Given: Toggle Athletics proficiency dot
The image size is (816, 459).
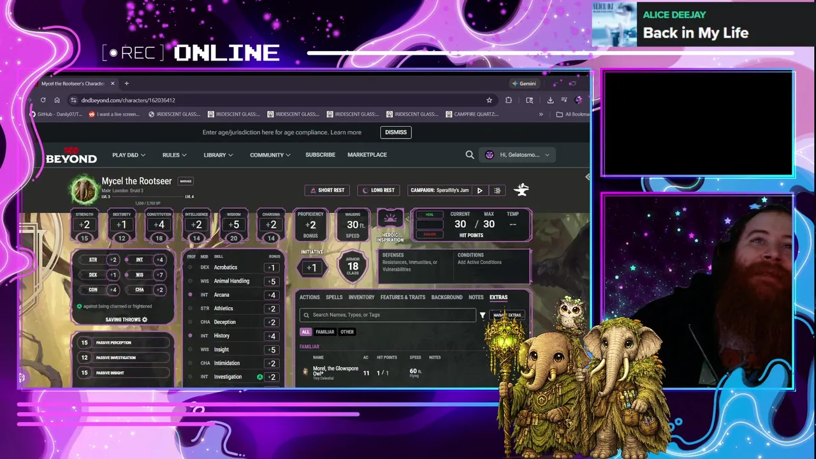Looking at the screenshot, I should click(x=190, y=309).
